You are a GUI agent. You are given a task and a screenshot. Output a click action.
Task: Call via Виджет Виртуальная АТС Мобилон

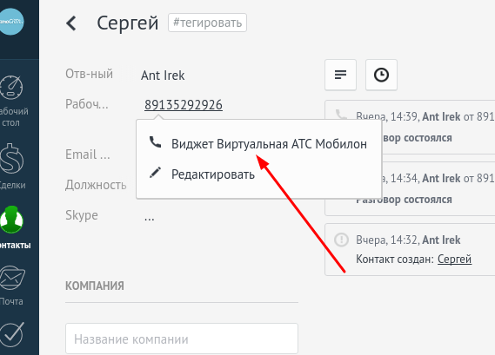tap(269, 144)
